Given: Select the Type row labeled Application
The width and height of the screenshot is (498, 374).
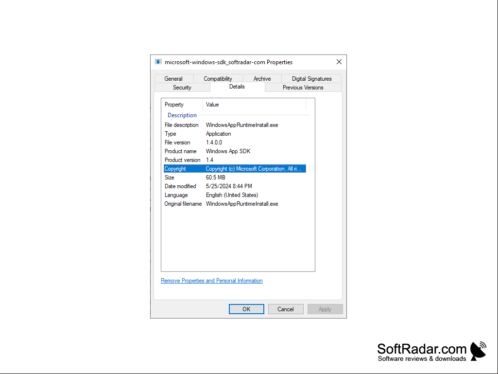Looking at the screenshot, I should [235, 134].
